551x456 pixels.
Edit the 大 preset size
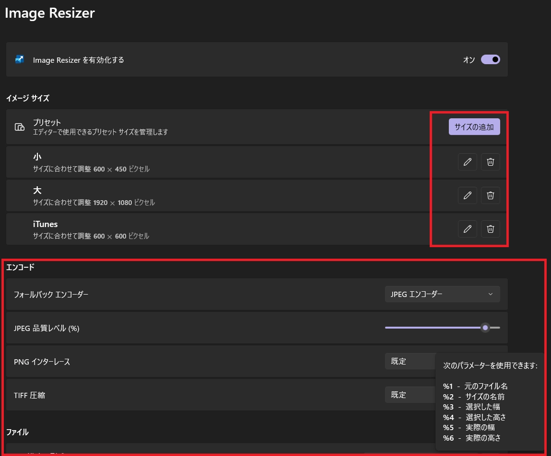pyautogui.click(x=467, y=195)
